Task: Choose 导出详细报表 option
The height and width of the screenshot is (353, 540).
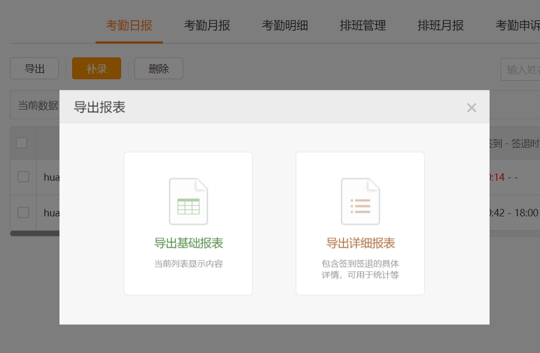Action: [x=360, y=223]
